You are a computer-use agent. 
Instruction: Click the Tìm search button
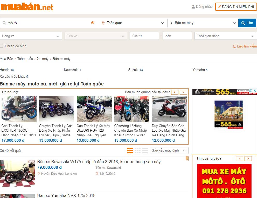(x=247, y=23)
